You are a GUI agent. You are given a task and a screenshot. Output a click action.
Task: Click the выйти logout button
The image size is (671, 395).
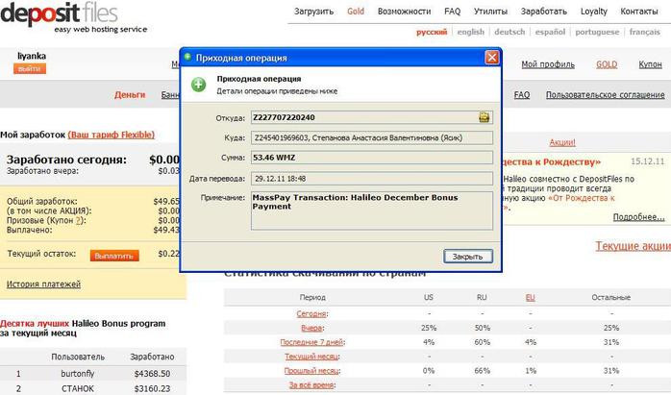pos(30,69)
